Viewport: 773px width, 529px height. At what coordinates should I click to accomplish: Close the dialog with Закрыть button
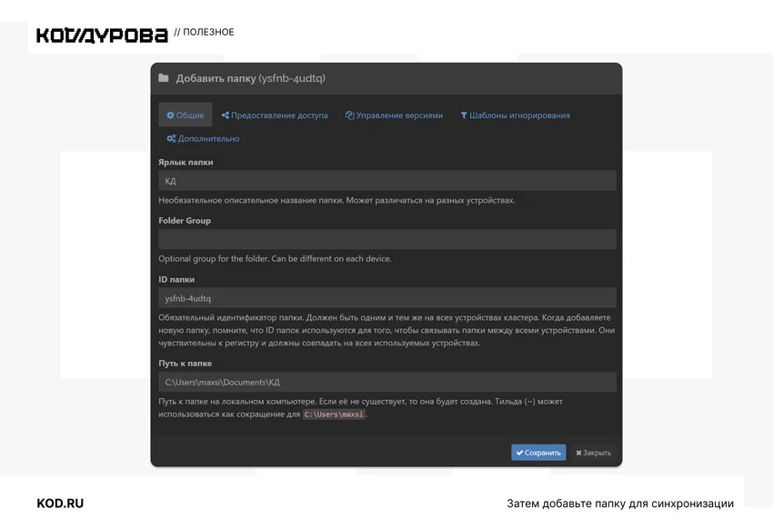tap(594, 453)
